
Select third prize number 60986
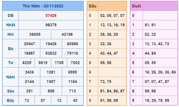[x=73, y=44]
